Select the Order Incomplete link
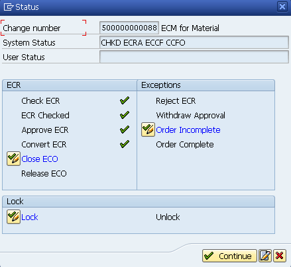The height and width of the screenshot is (267, 291). click(188, 130)
